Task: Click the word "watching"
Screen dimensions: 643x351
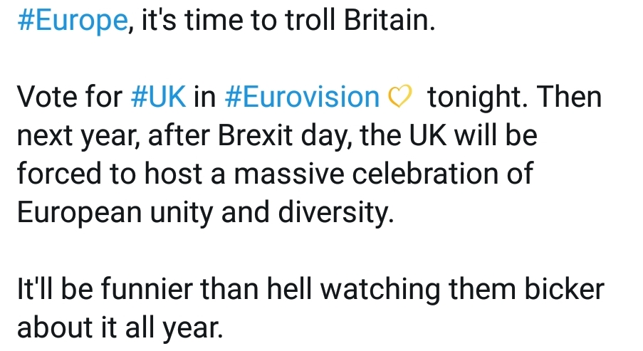Action: click(x=380, y=290)
